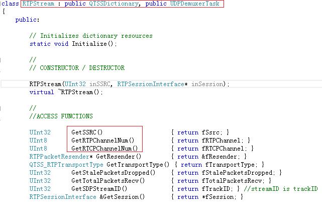Click 'return &fResender;' body

(208, 157)
